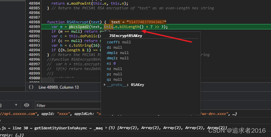Click the pkcs1pad2 function call
This screenshot has width=271, height=137.
79,27
